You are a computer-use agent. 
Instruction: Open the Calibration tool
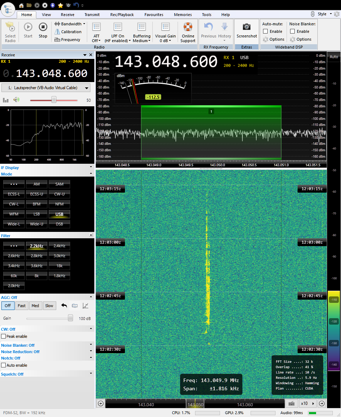click(68, 32)
